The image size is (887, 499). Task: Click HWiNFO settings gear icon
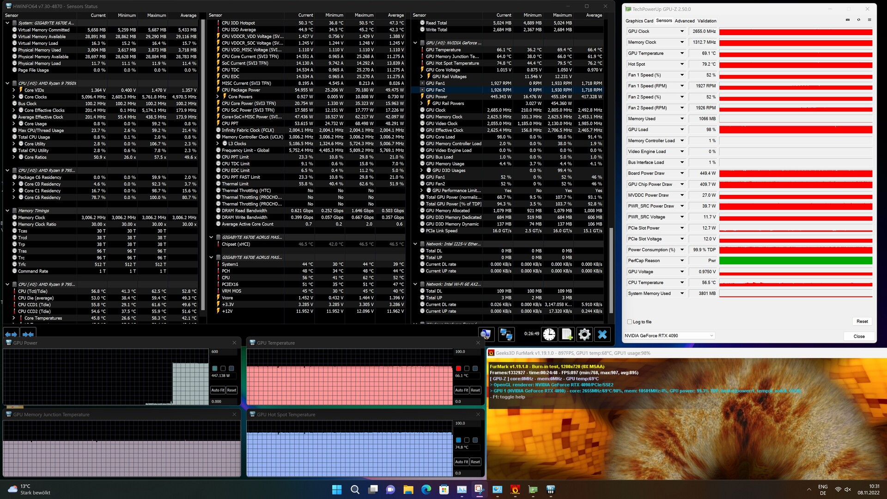(584, 335)
